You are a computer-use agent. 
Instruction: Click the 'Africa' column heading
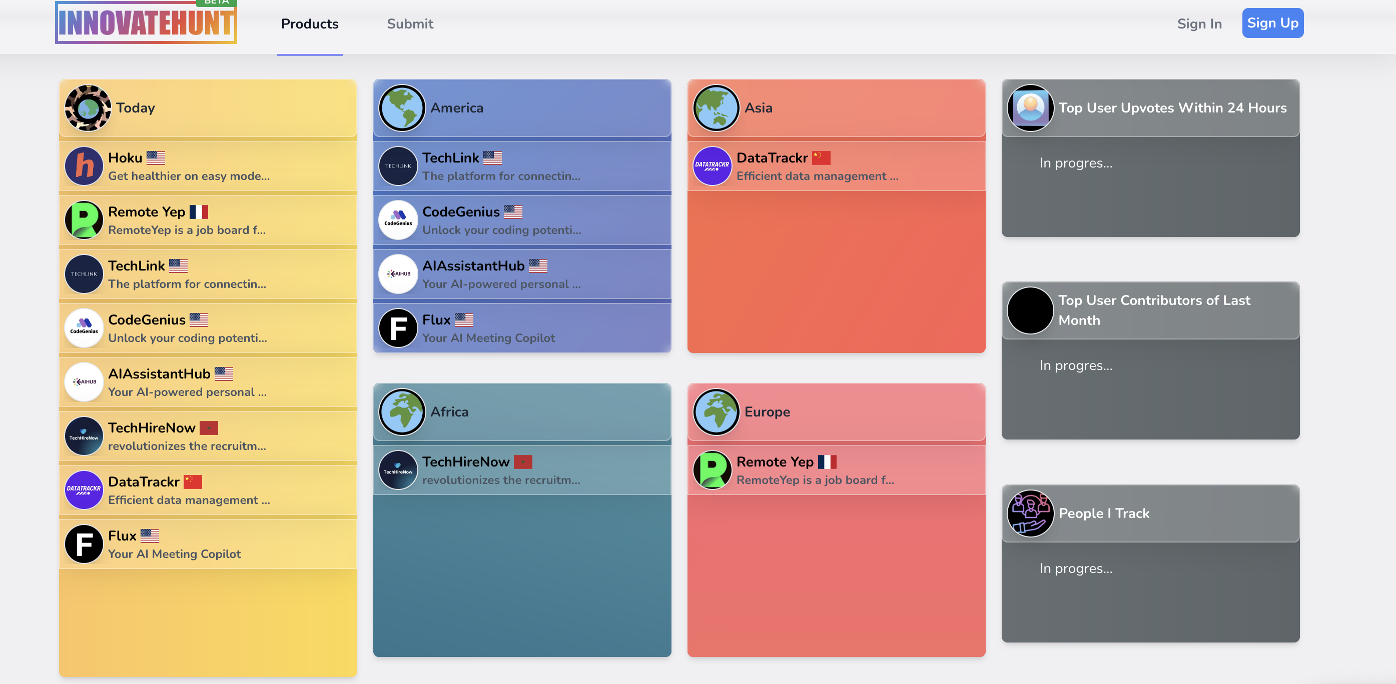449,411
